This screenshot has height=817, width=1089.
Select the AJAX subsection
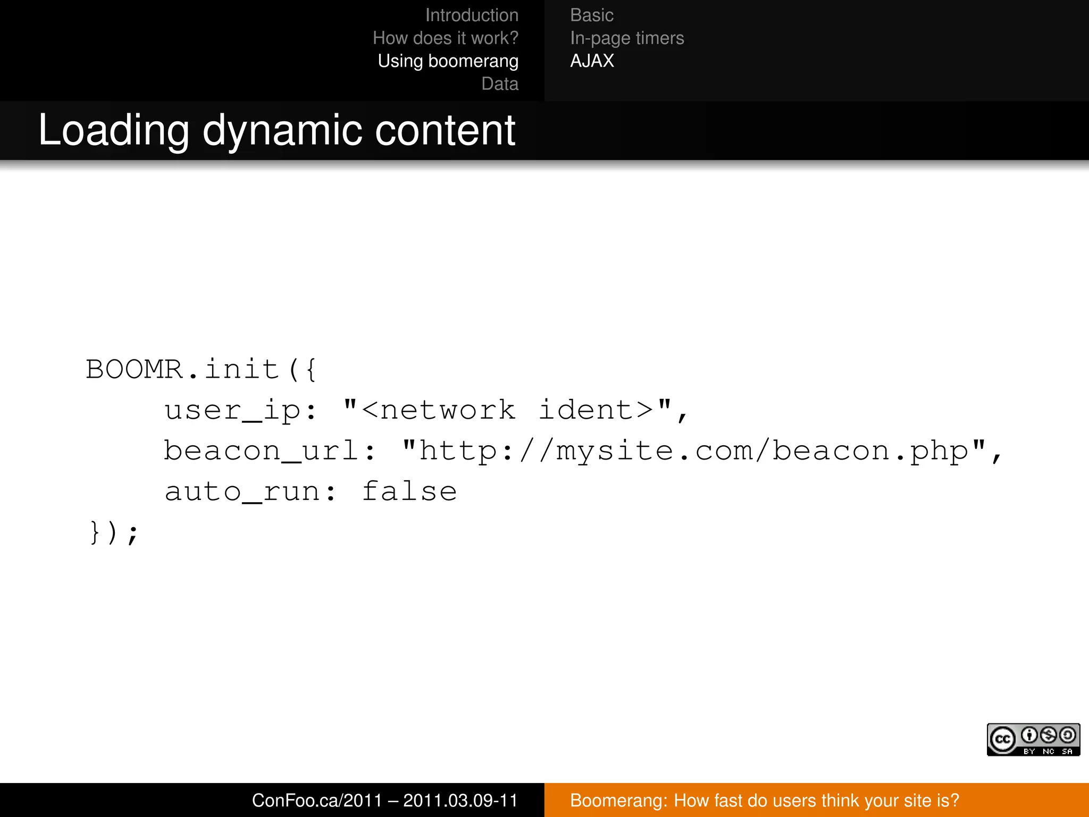pyautogui.click(x=592, y=61)
